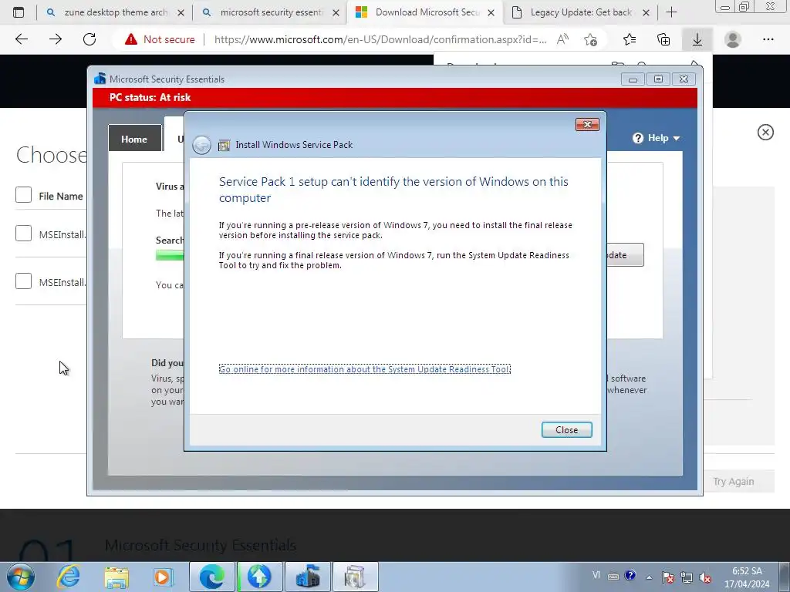Show hidden tray icons arrow
The width and height of the screenshot is (790, 592).
(x=650, y=577)
